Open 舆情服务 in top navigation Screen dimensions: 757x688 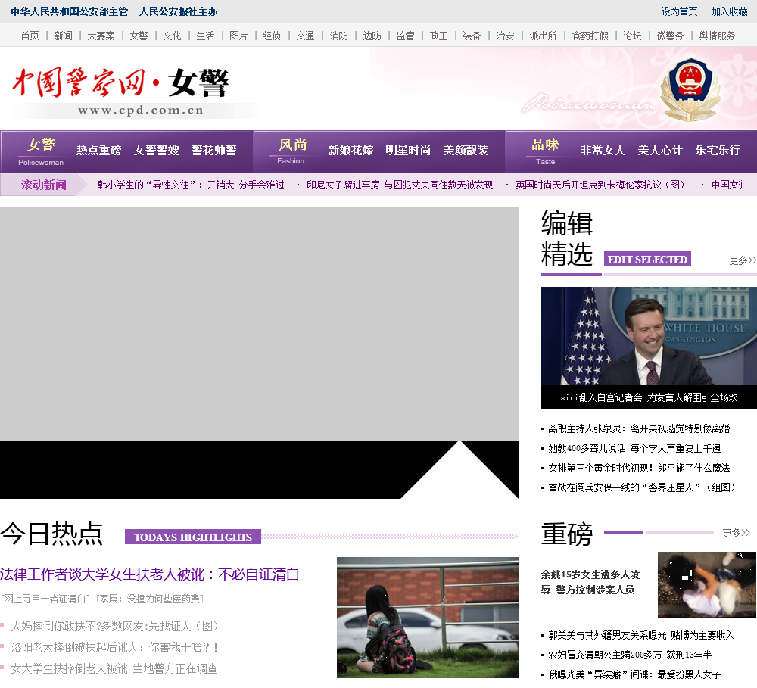716,36
